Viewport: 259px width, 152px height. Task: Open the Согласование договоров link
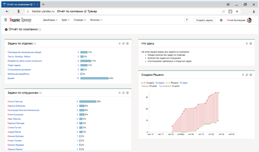tap(19, 69)
